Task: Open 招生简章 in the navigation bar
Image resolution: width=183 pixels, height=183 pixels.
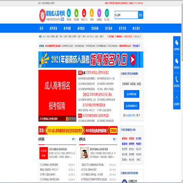Action: [109, 28]
